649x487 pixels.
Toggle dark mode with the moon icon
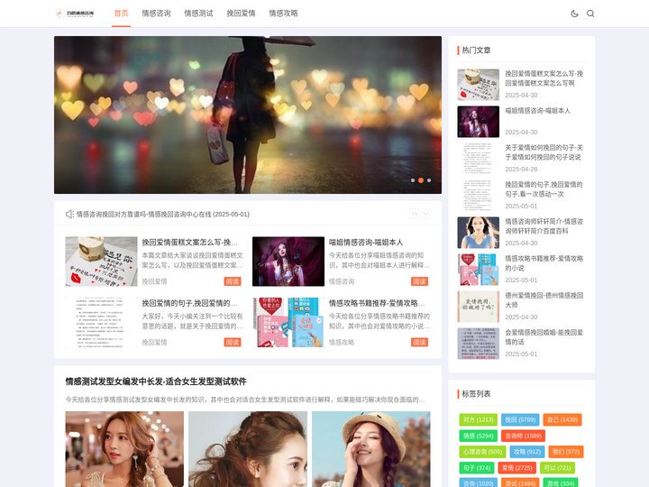pyautogui.click(x=574, y=14)
